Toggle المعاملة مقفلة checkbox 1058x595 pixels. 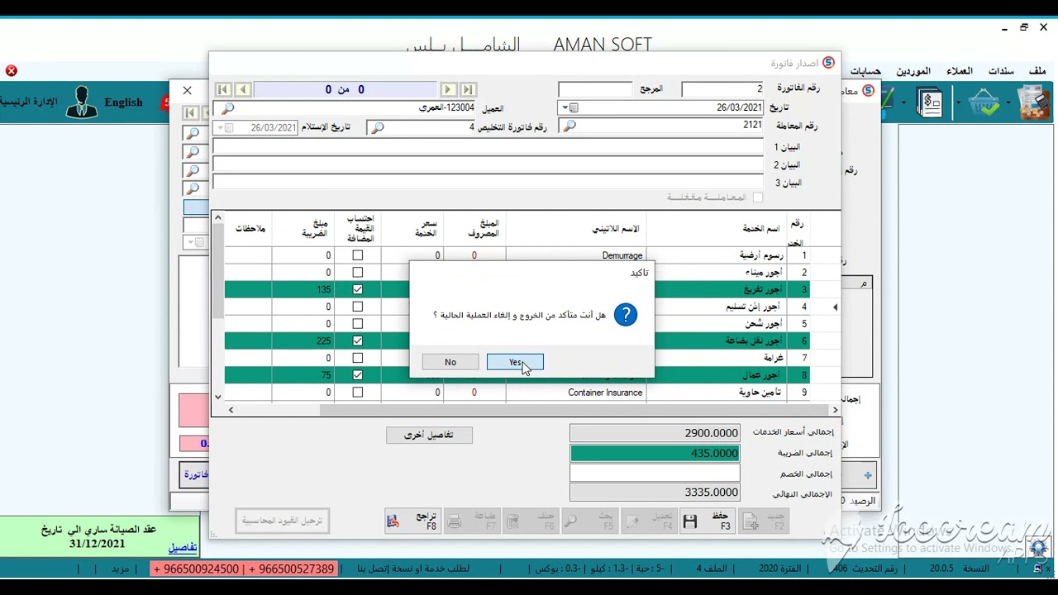(x=757, y=198)
